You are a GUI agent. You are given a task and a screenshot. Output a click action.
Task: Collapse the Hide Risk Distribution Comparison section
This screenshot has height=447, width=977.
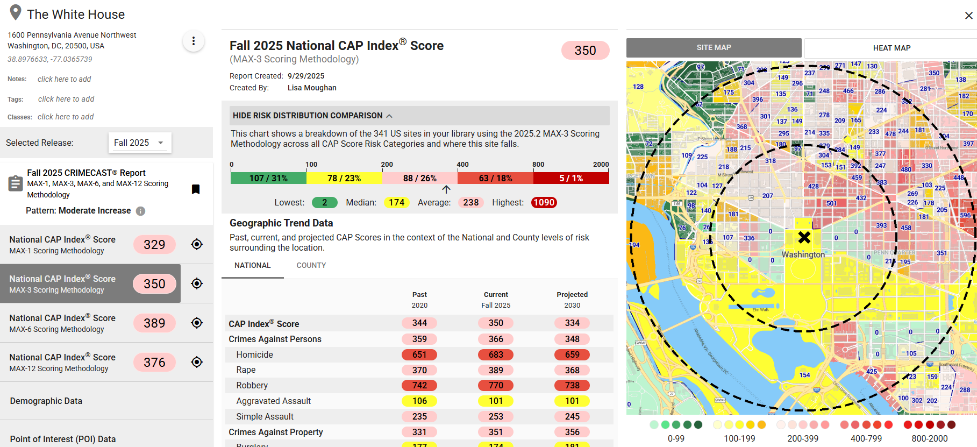coord(312,116)
